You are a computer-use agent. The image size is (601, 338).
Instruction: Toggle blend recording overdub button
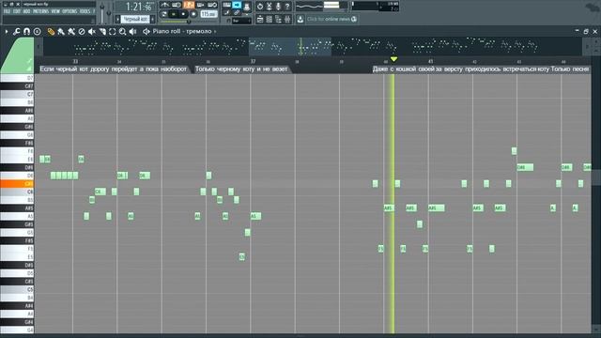pos(200,5)
